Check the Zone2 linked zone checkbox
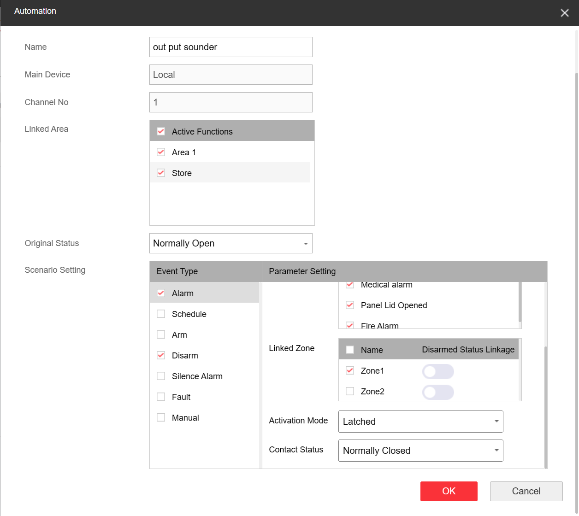 click(x=350, y=391)
